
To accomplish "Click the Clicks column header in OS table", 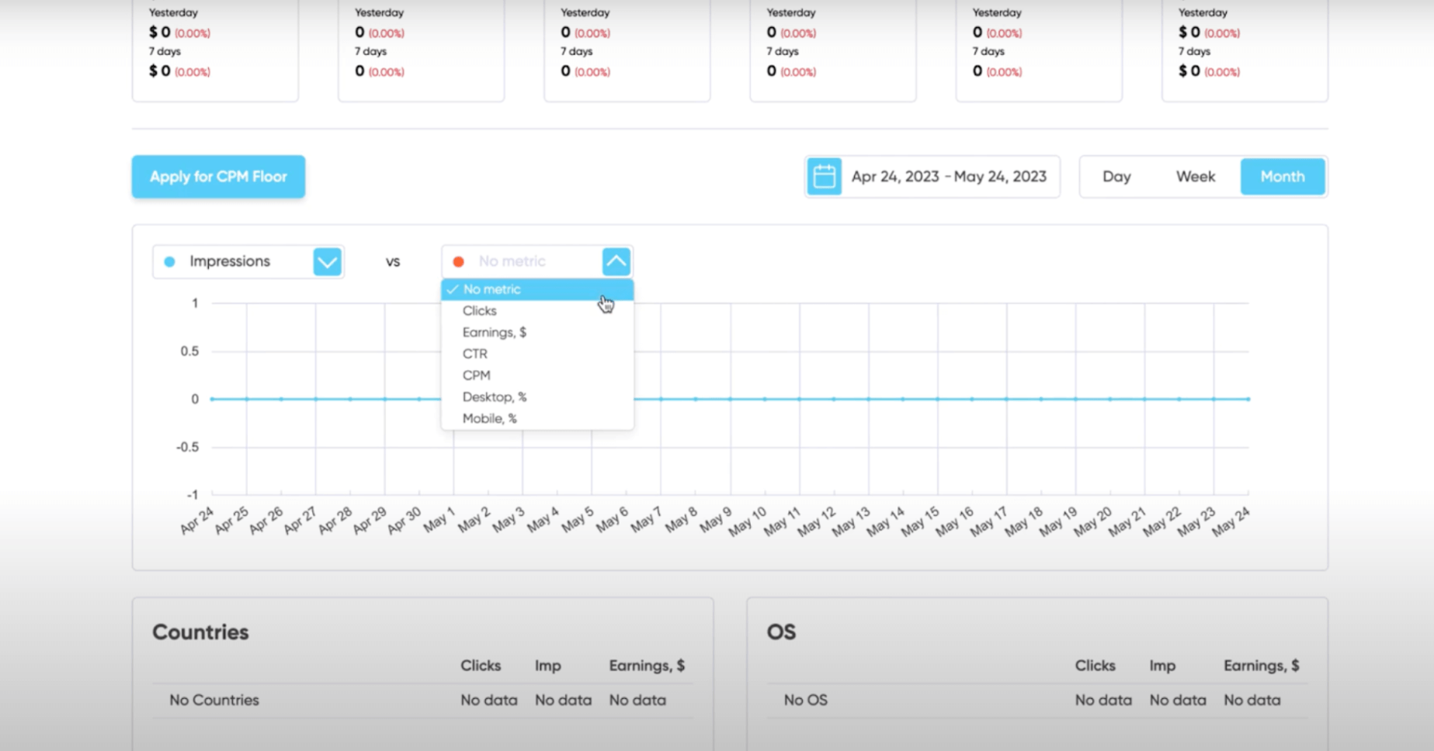I will tap(1095, 666).
